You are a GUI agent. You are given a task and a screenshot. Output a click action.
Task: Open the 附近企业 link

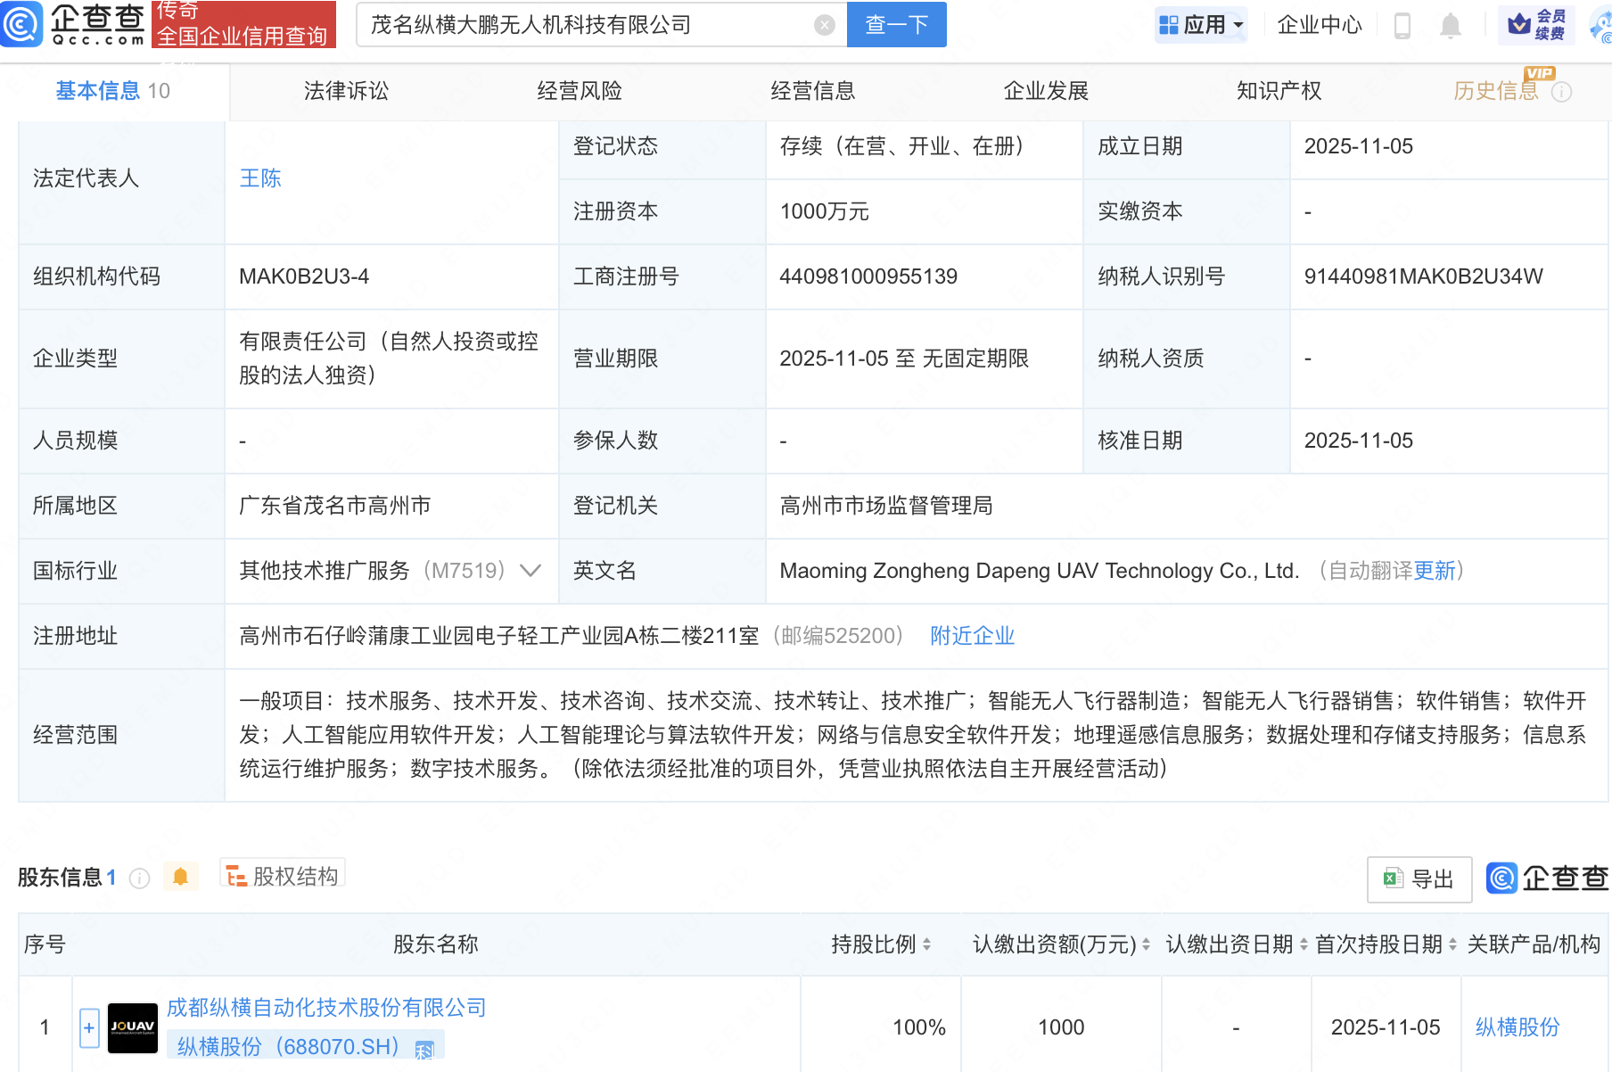coord(972,636)
